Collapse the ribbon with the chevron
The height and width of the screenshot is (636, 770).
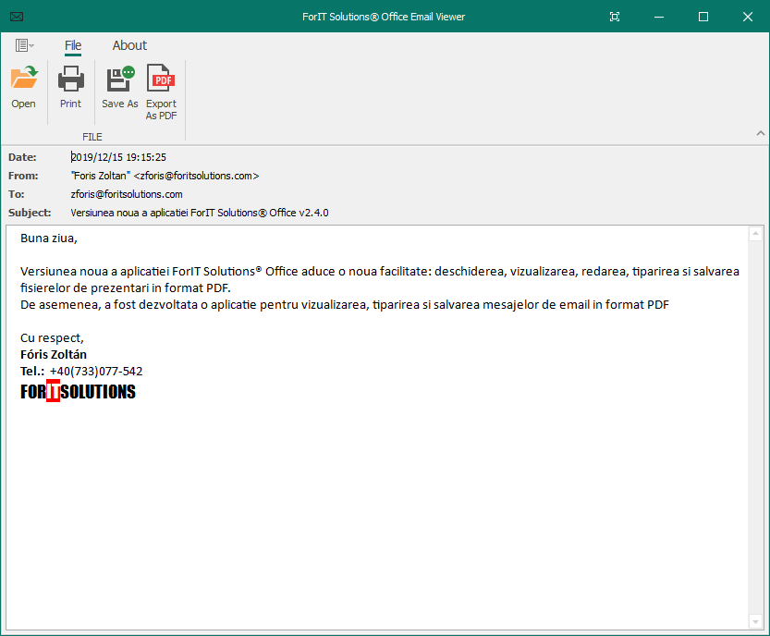(761, 133)
